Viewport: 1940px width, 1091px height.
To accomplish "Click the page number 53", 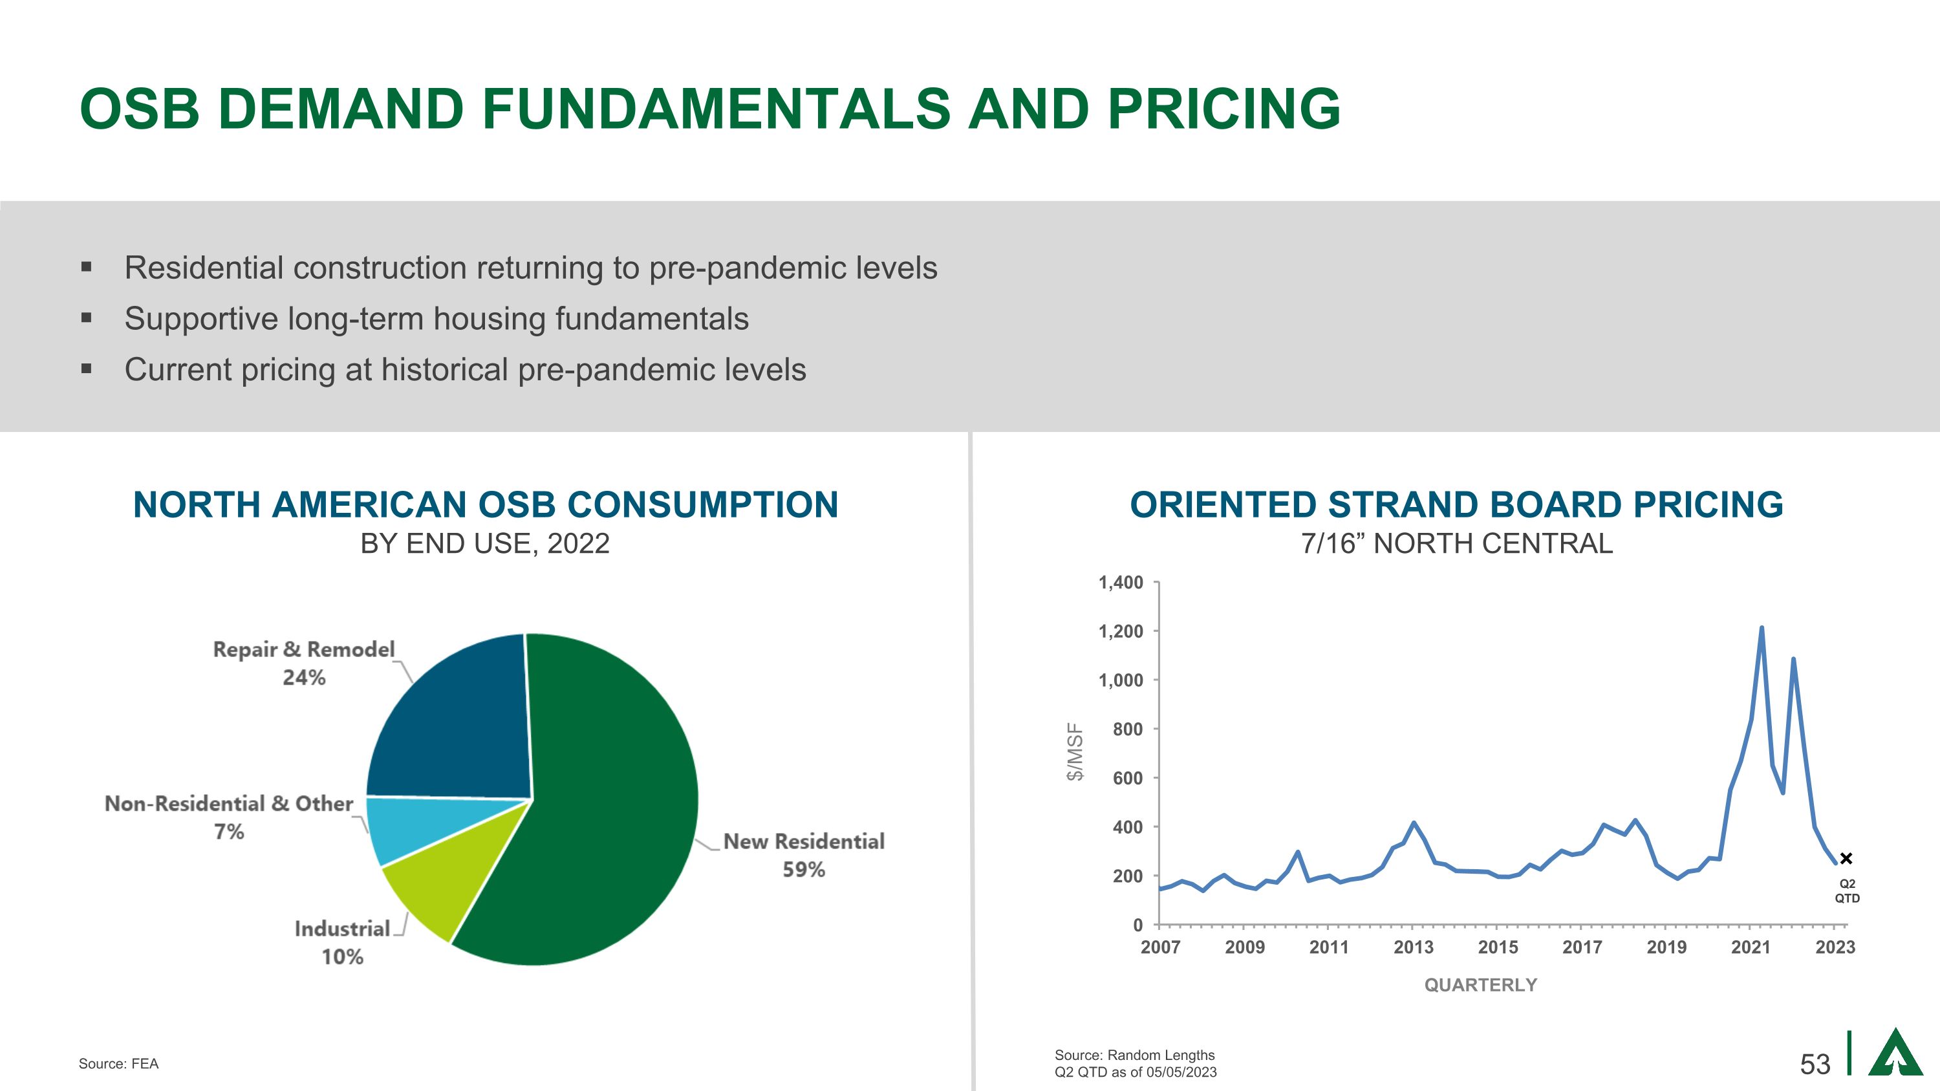I will (1815, 1064).
